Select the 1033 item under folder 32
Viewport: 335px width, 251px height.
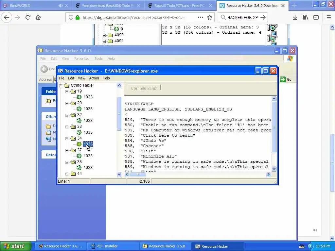[88, 120]
